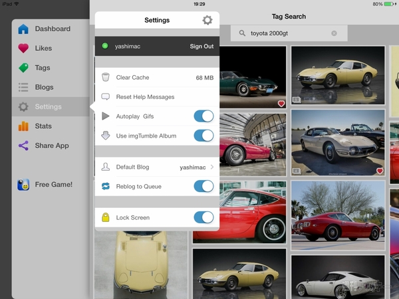
Task: Click the gear icon in Settings header
Action: [x=207, y=21]
